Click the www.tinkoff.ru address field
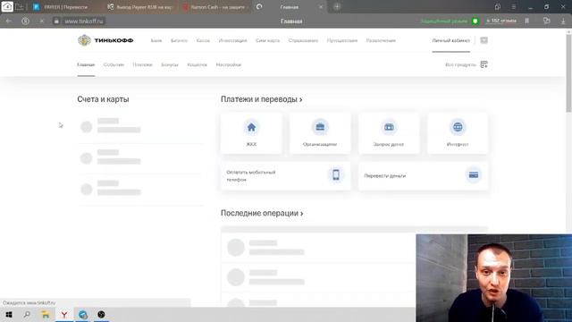The image size is (572, 322). coord(84,21)
